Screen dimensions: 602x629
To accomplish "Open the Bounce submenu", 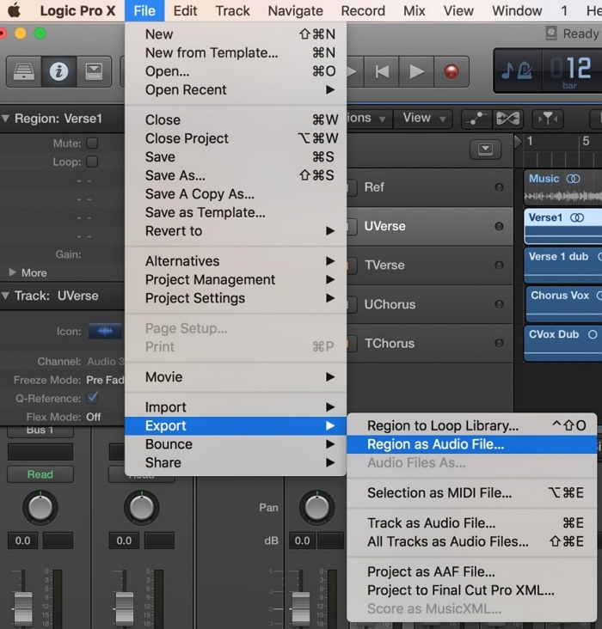I will click(236, 444).
